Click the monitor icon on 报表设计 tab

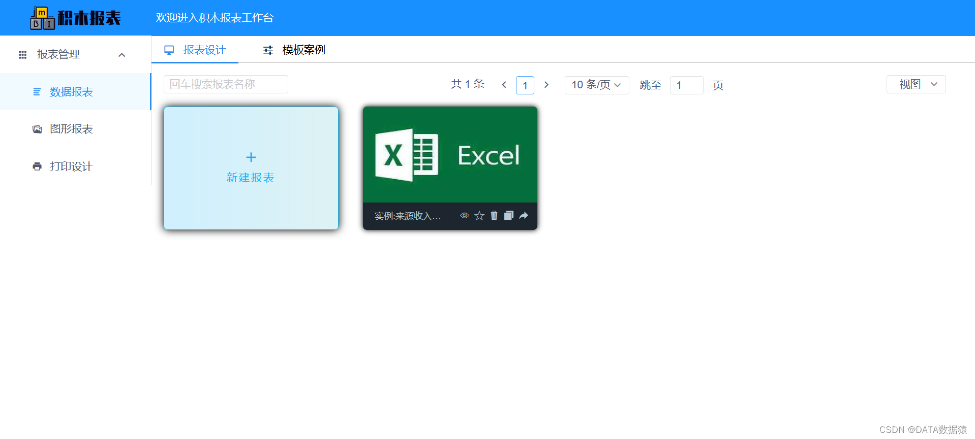pyautogui.click(x=169, y=50)
